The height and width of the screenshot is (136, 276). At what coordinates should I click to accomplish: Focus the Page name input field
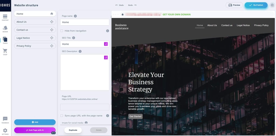(x=85, y=22)
